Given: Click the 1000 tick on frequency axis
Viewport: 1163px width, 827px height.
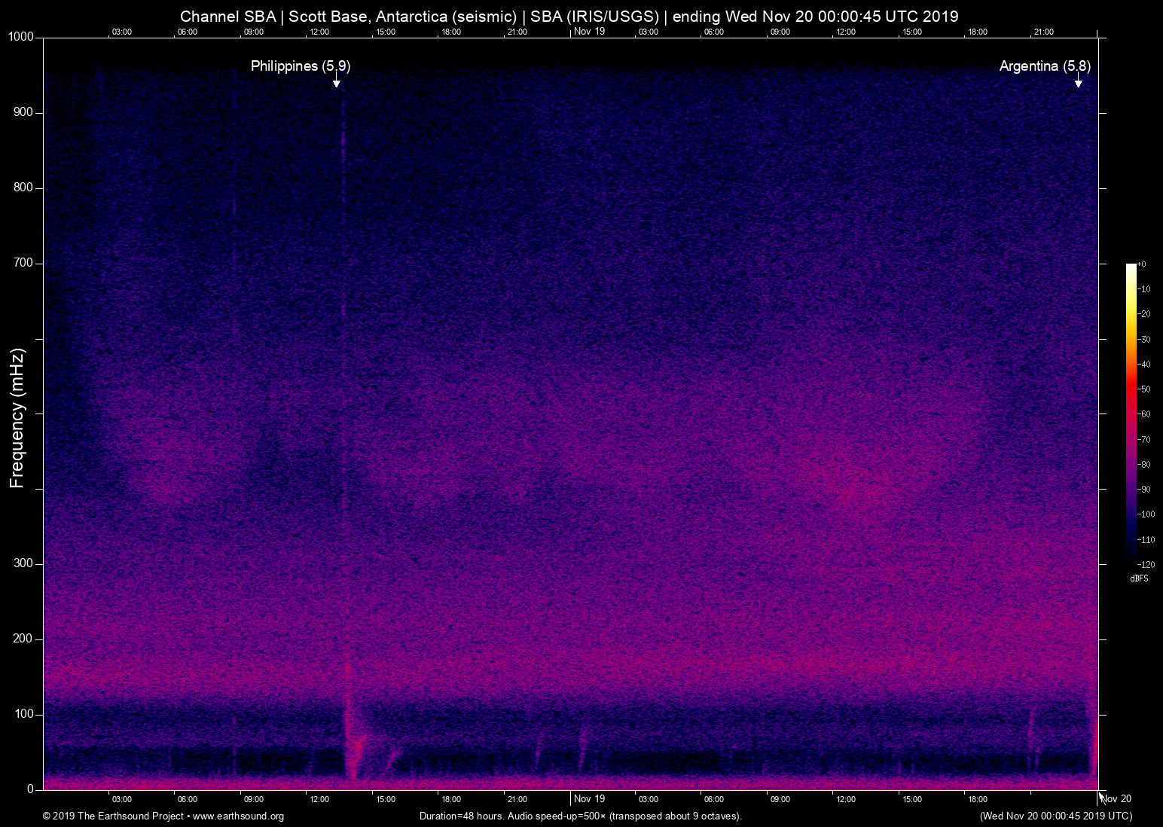Looking at the screenshot, I should [x=21, y=37].
